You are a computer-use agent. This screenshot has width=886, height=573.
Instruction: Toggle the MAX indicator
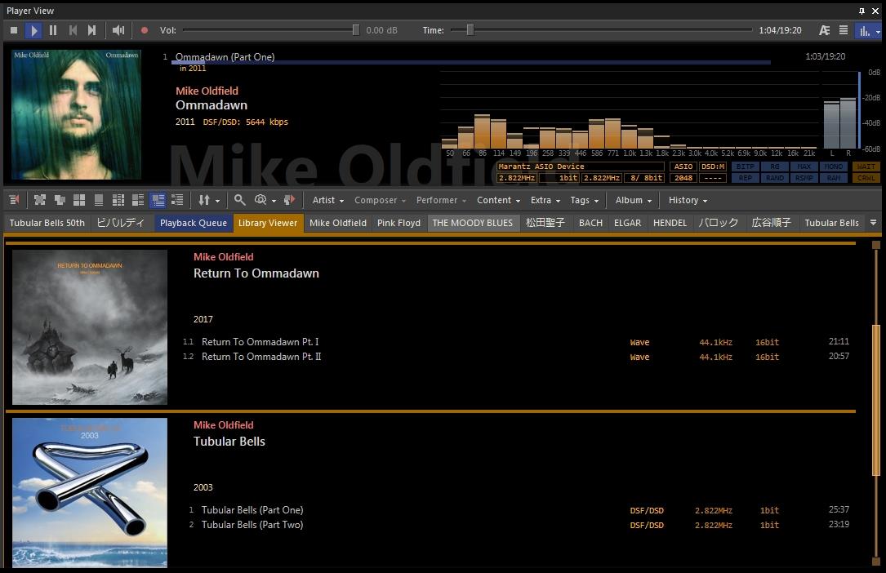click(x=804, y=167)
